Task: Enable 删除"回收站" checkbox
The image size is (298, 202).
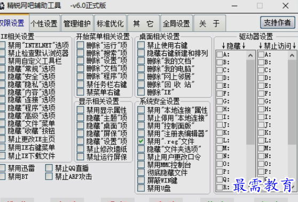Action: click(141, 84)
